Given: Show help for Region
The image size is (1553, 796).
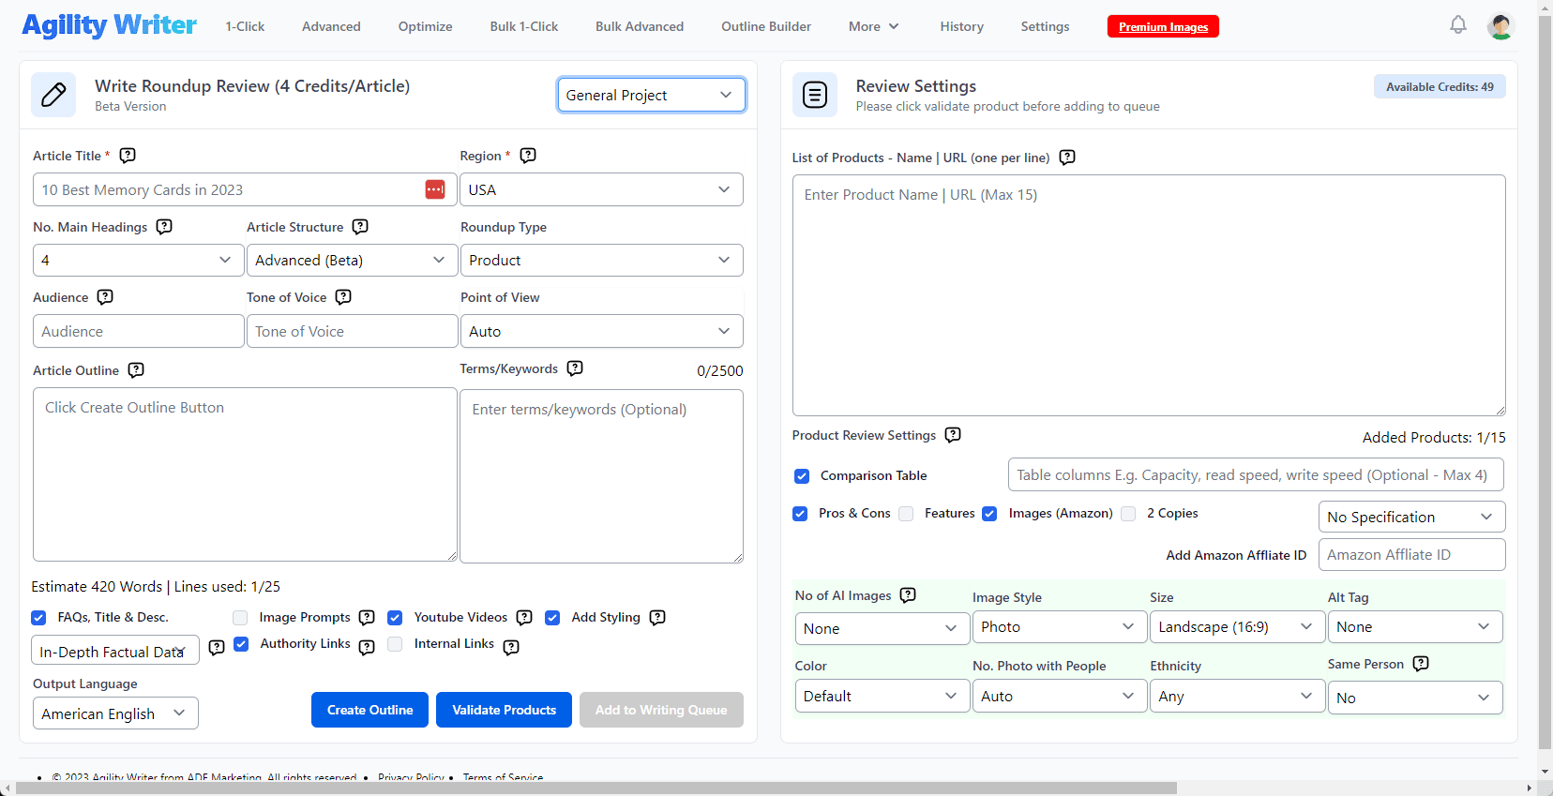Looking at the screenshot, I should [x=528, y=156].
